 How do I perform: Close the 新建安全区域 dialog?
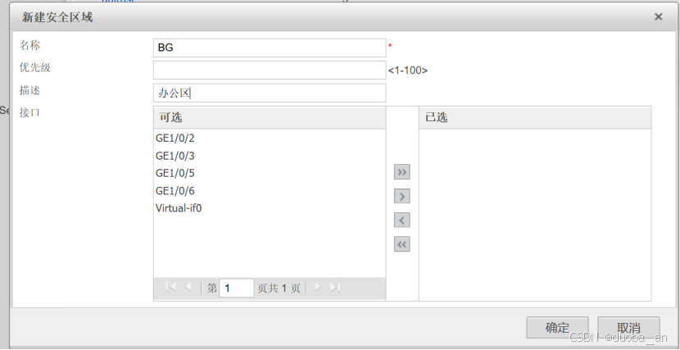pos(659,17)
